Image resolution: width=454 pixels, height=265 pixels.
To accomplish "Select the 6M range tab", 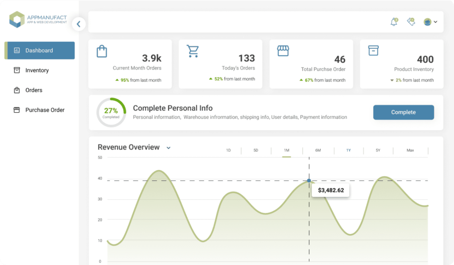I will 318,150.
